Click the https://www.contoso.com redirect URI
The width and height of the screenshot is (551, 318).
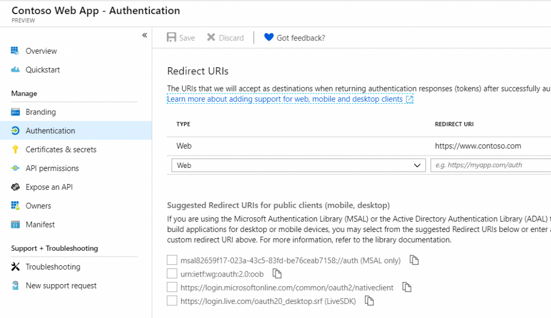(478, 146)
